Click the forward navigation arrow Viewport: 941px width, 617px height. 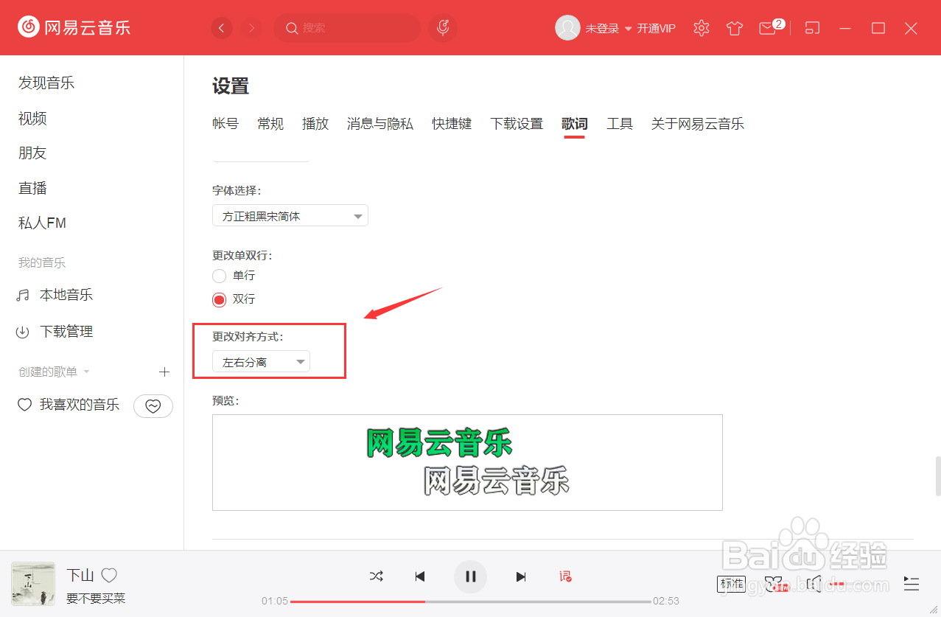252,28
